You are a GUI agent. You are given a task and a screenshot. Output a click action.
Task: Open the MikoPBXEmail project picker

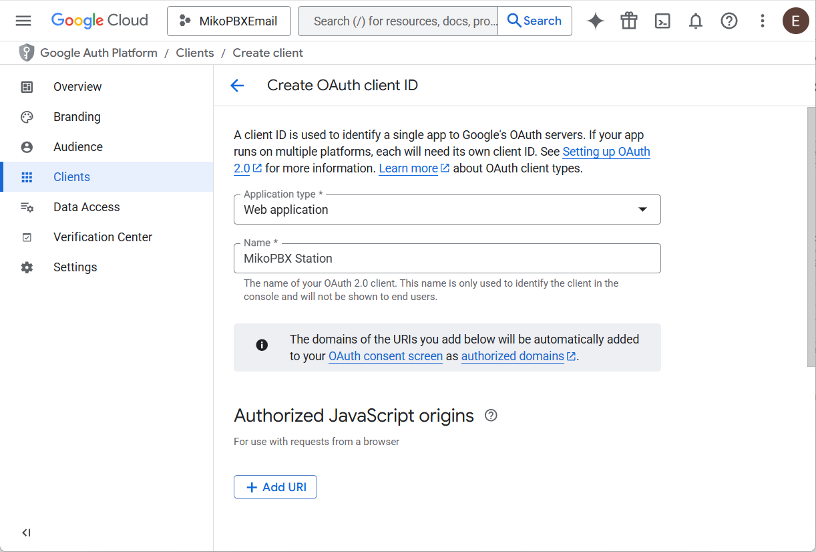click(229, 21)
